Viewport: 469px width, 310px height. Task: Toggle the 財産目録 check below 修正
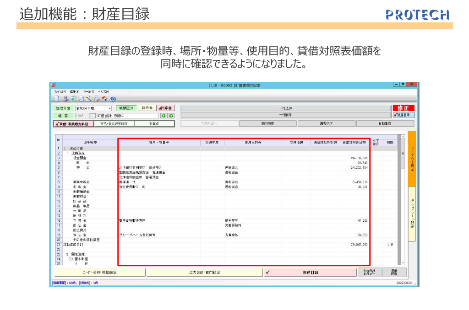403,115
